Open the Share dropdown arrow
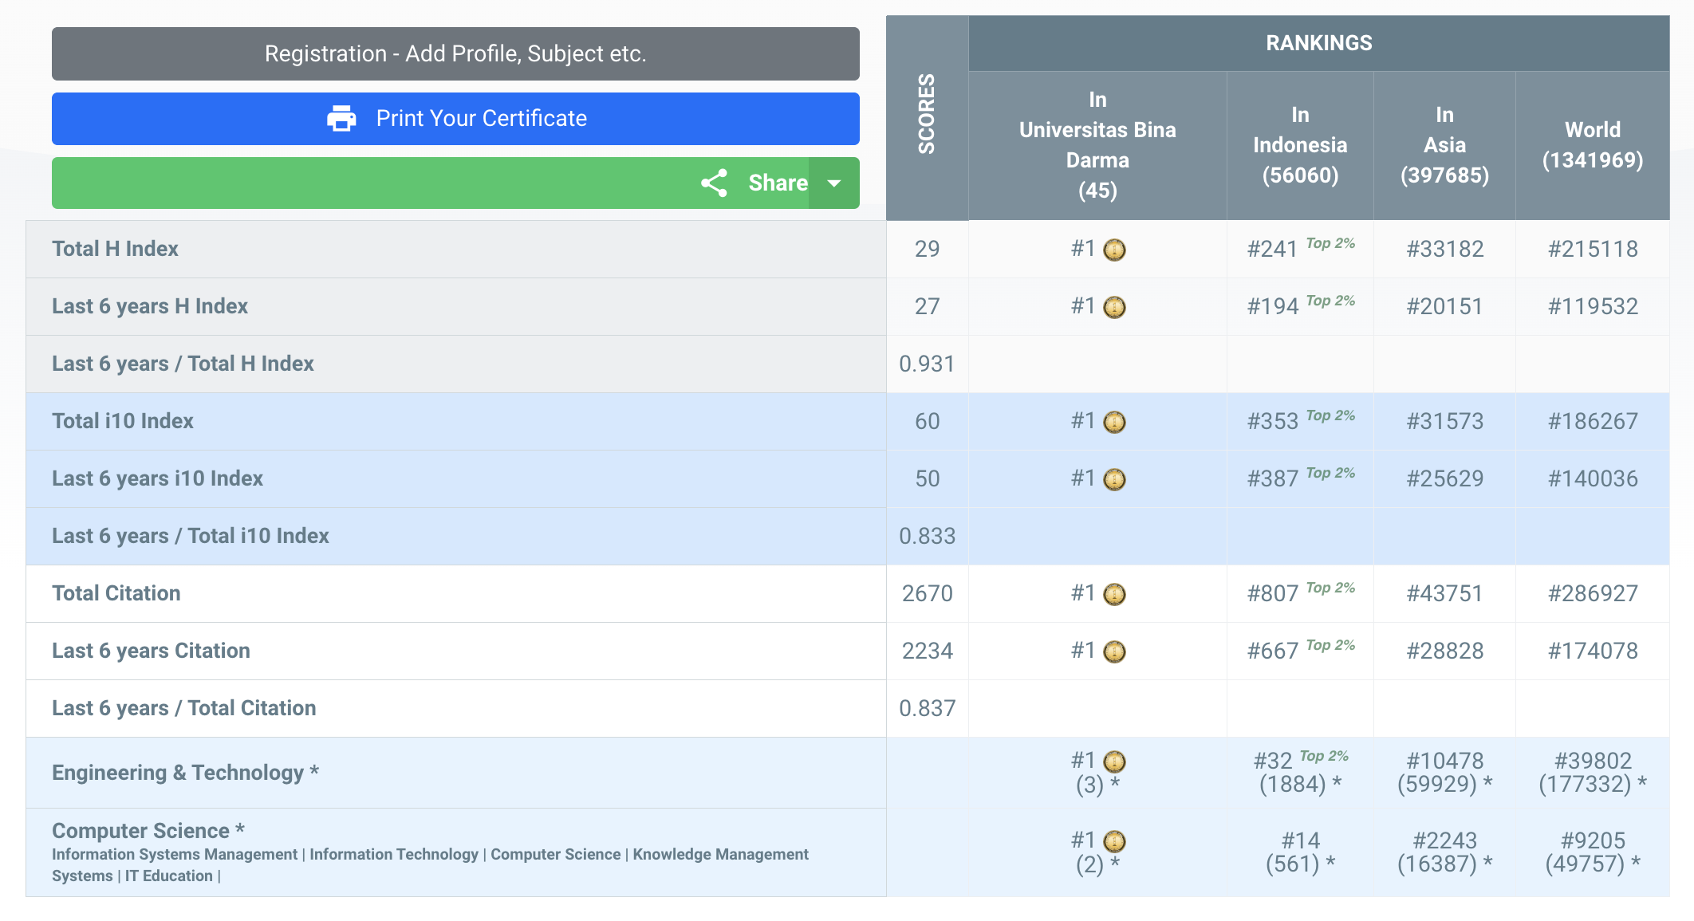The image size is (1694, 921). point(834,183)
